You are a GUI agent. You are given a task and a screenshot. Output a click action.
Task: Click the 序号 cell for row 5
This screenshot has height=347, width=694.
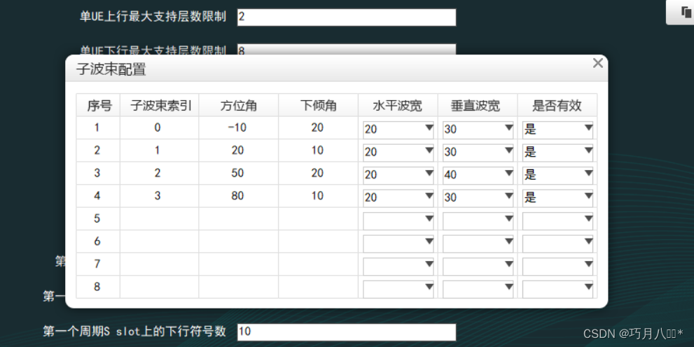point(98,219)
